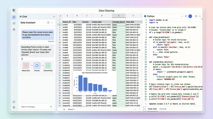Click the small icon below assistant reply
Viewport: 213px width, 119px height.
tap(22, 59)
